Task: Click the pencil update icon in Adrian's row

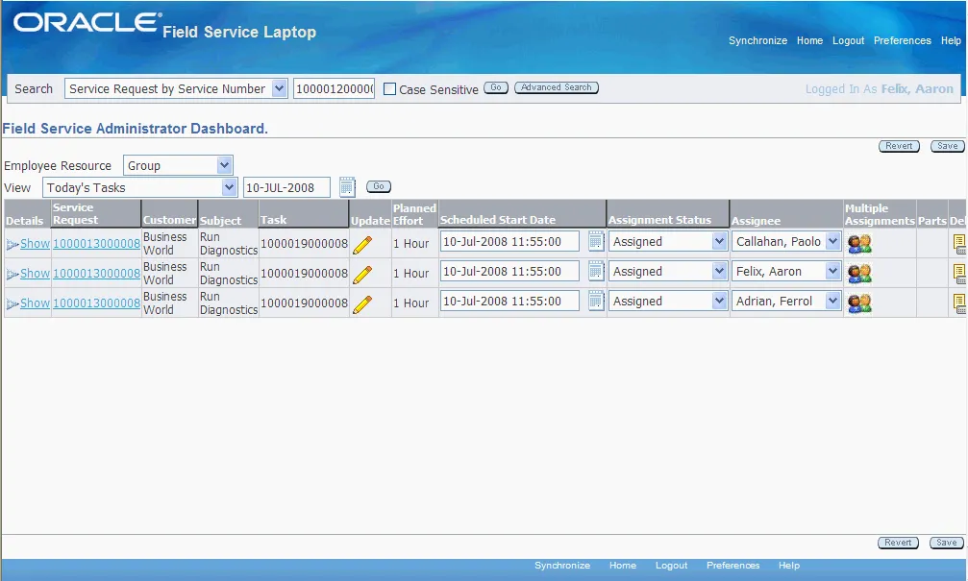Action: click(x=362, y=304)
